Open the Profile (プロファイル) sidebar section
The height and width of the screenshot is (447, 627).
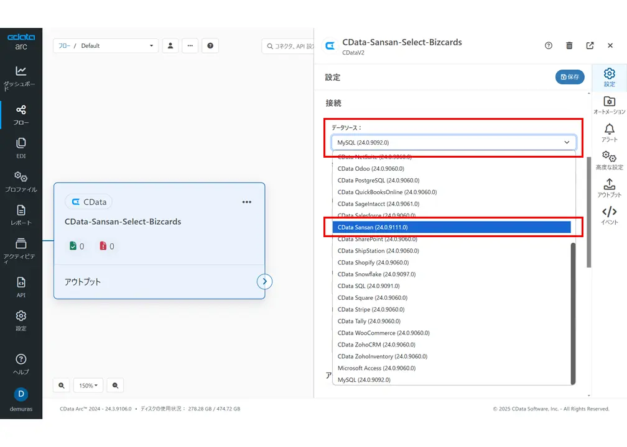click(21, 181)
